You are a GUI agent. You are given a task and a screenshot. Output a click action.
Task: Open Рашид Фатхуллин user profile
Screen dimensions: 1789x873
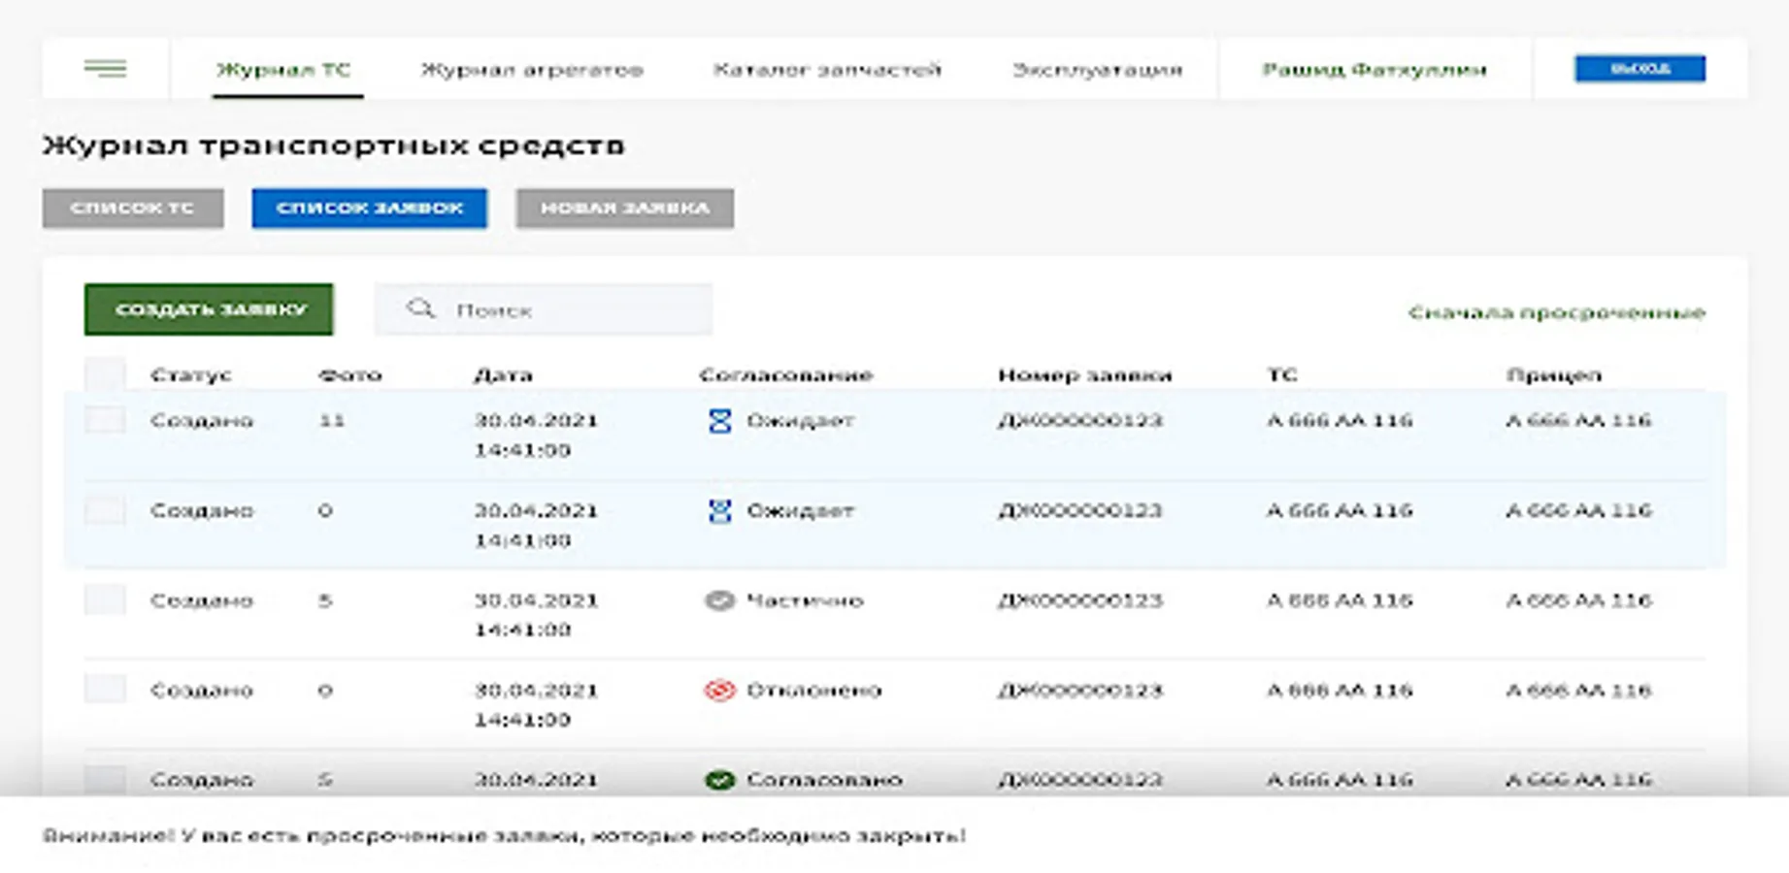click(1375, 70)
